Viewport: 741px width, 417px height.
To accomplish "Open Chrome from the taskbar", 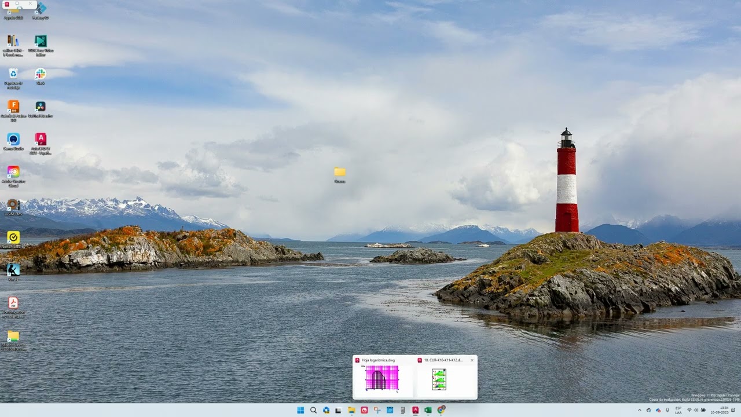I will pos(441,410).
